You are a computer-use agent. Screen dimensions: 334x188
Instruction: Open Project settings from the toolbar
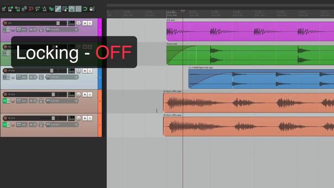pyautogui.click(x=24, y=9)
